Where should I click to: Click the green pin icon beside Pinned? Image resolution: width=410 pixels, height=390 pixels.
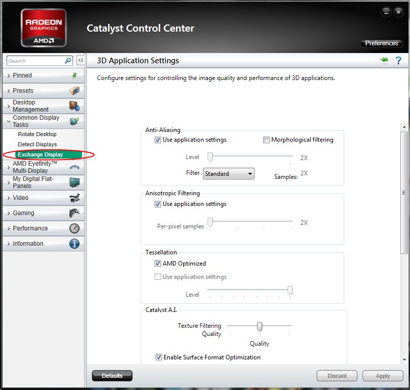(x=74, y=75)
